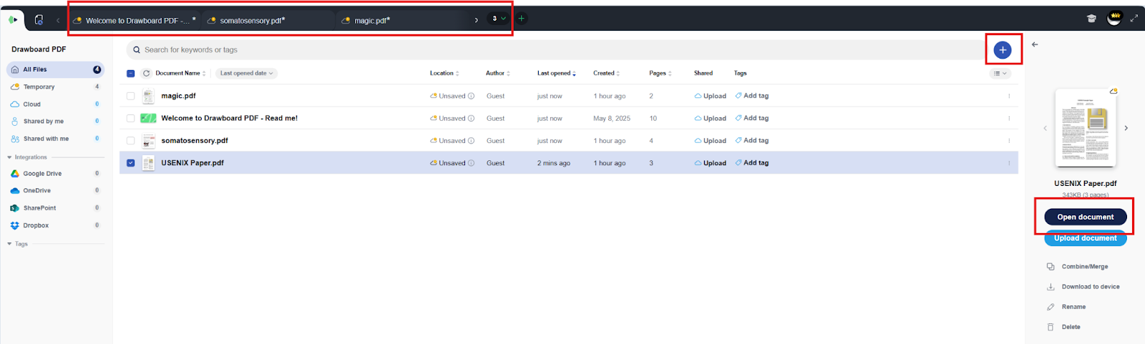The height and width of the screenshot is (344, 1145).
Task: Go to the previous tabs with left chevron
Action: point(58,20)
